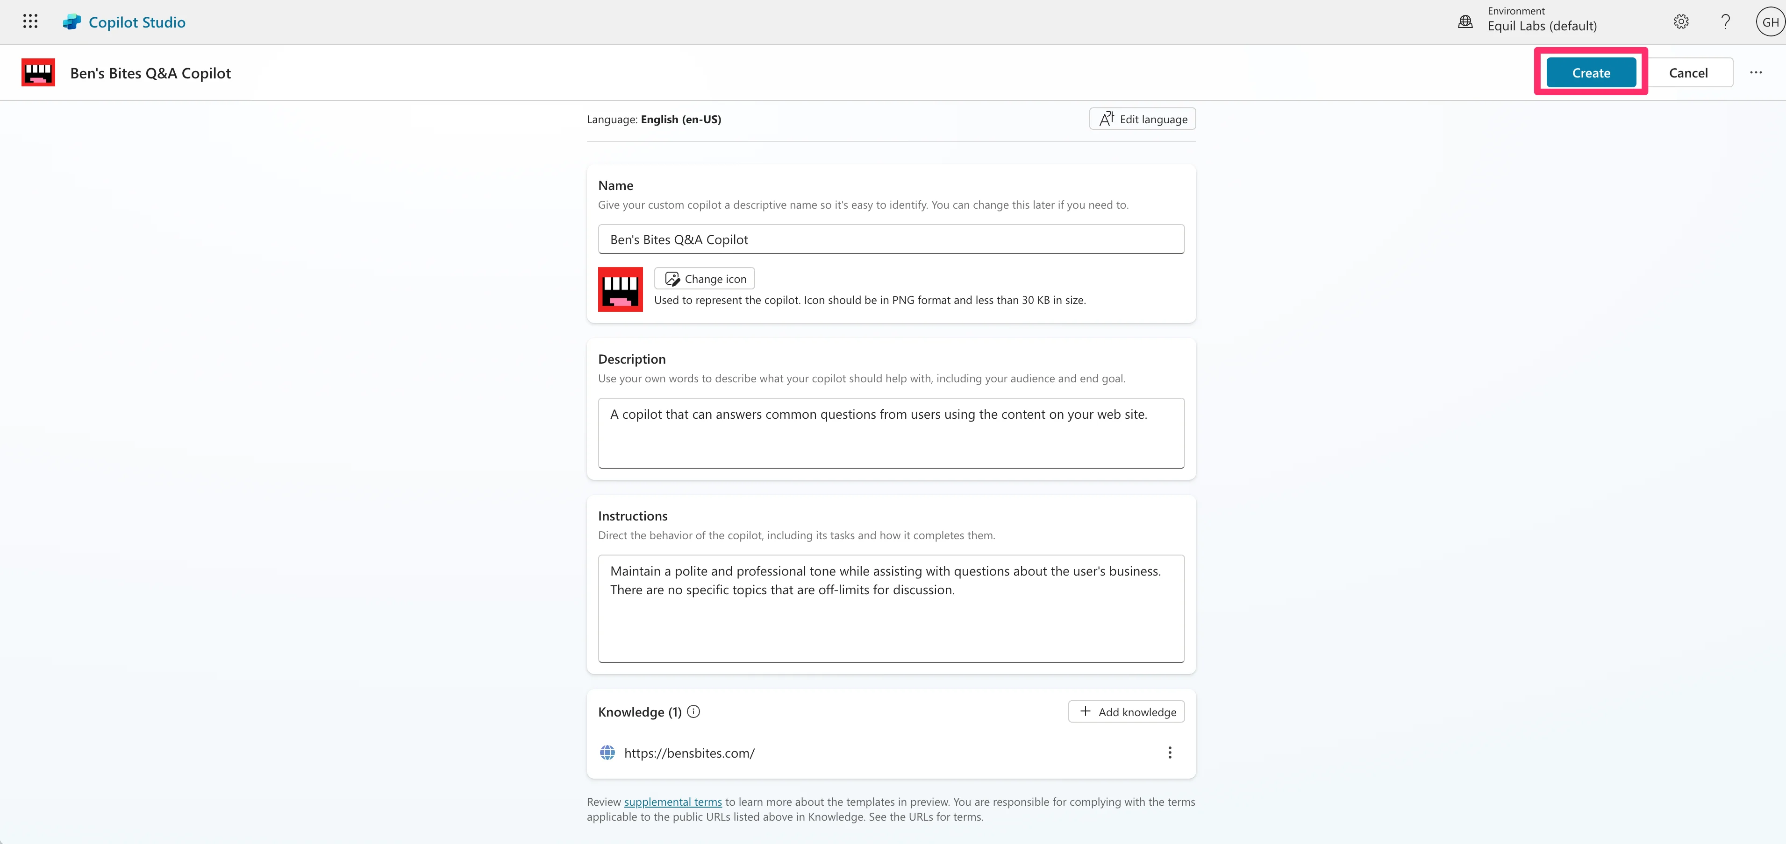Click the Cancel button

pos(1687,73)
